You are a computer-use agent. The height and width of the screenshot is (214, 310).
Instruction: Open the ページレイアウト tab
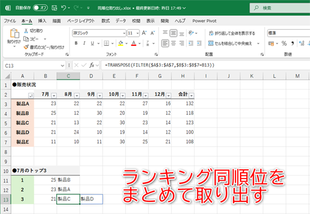coord(81,21)
